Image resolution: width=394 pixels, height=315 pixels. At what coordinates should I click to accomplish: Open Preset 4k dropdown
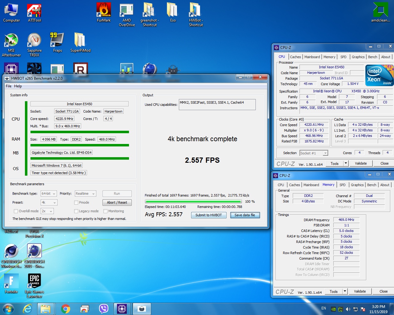point(49,202)
